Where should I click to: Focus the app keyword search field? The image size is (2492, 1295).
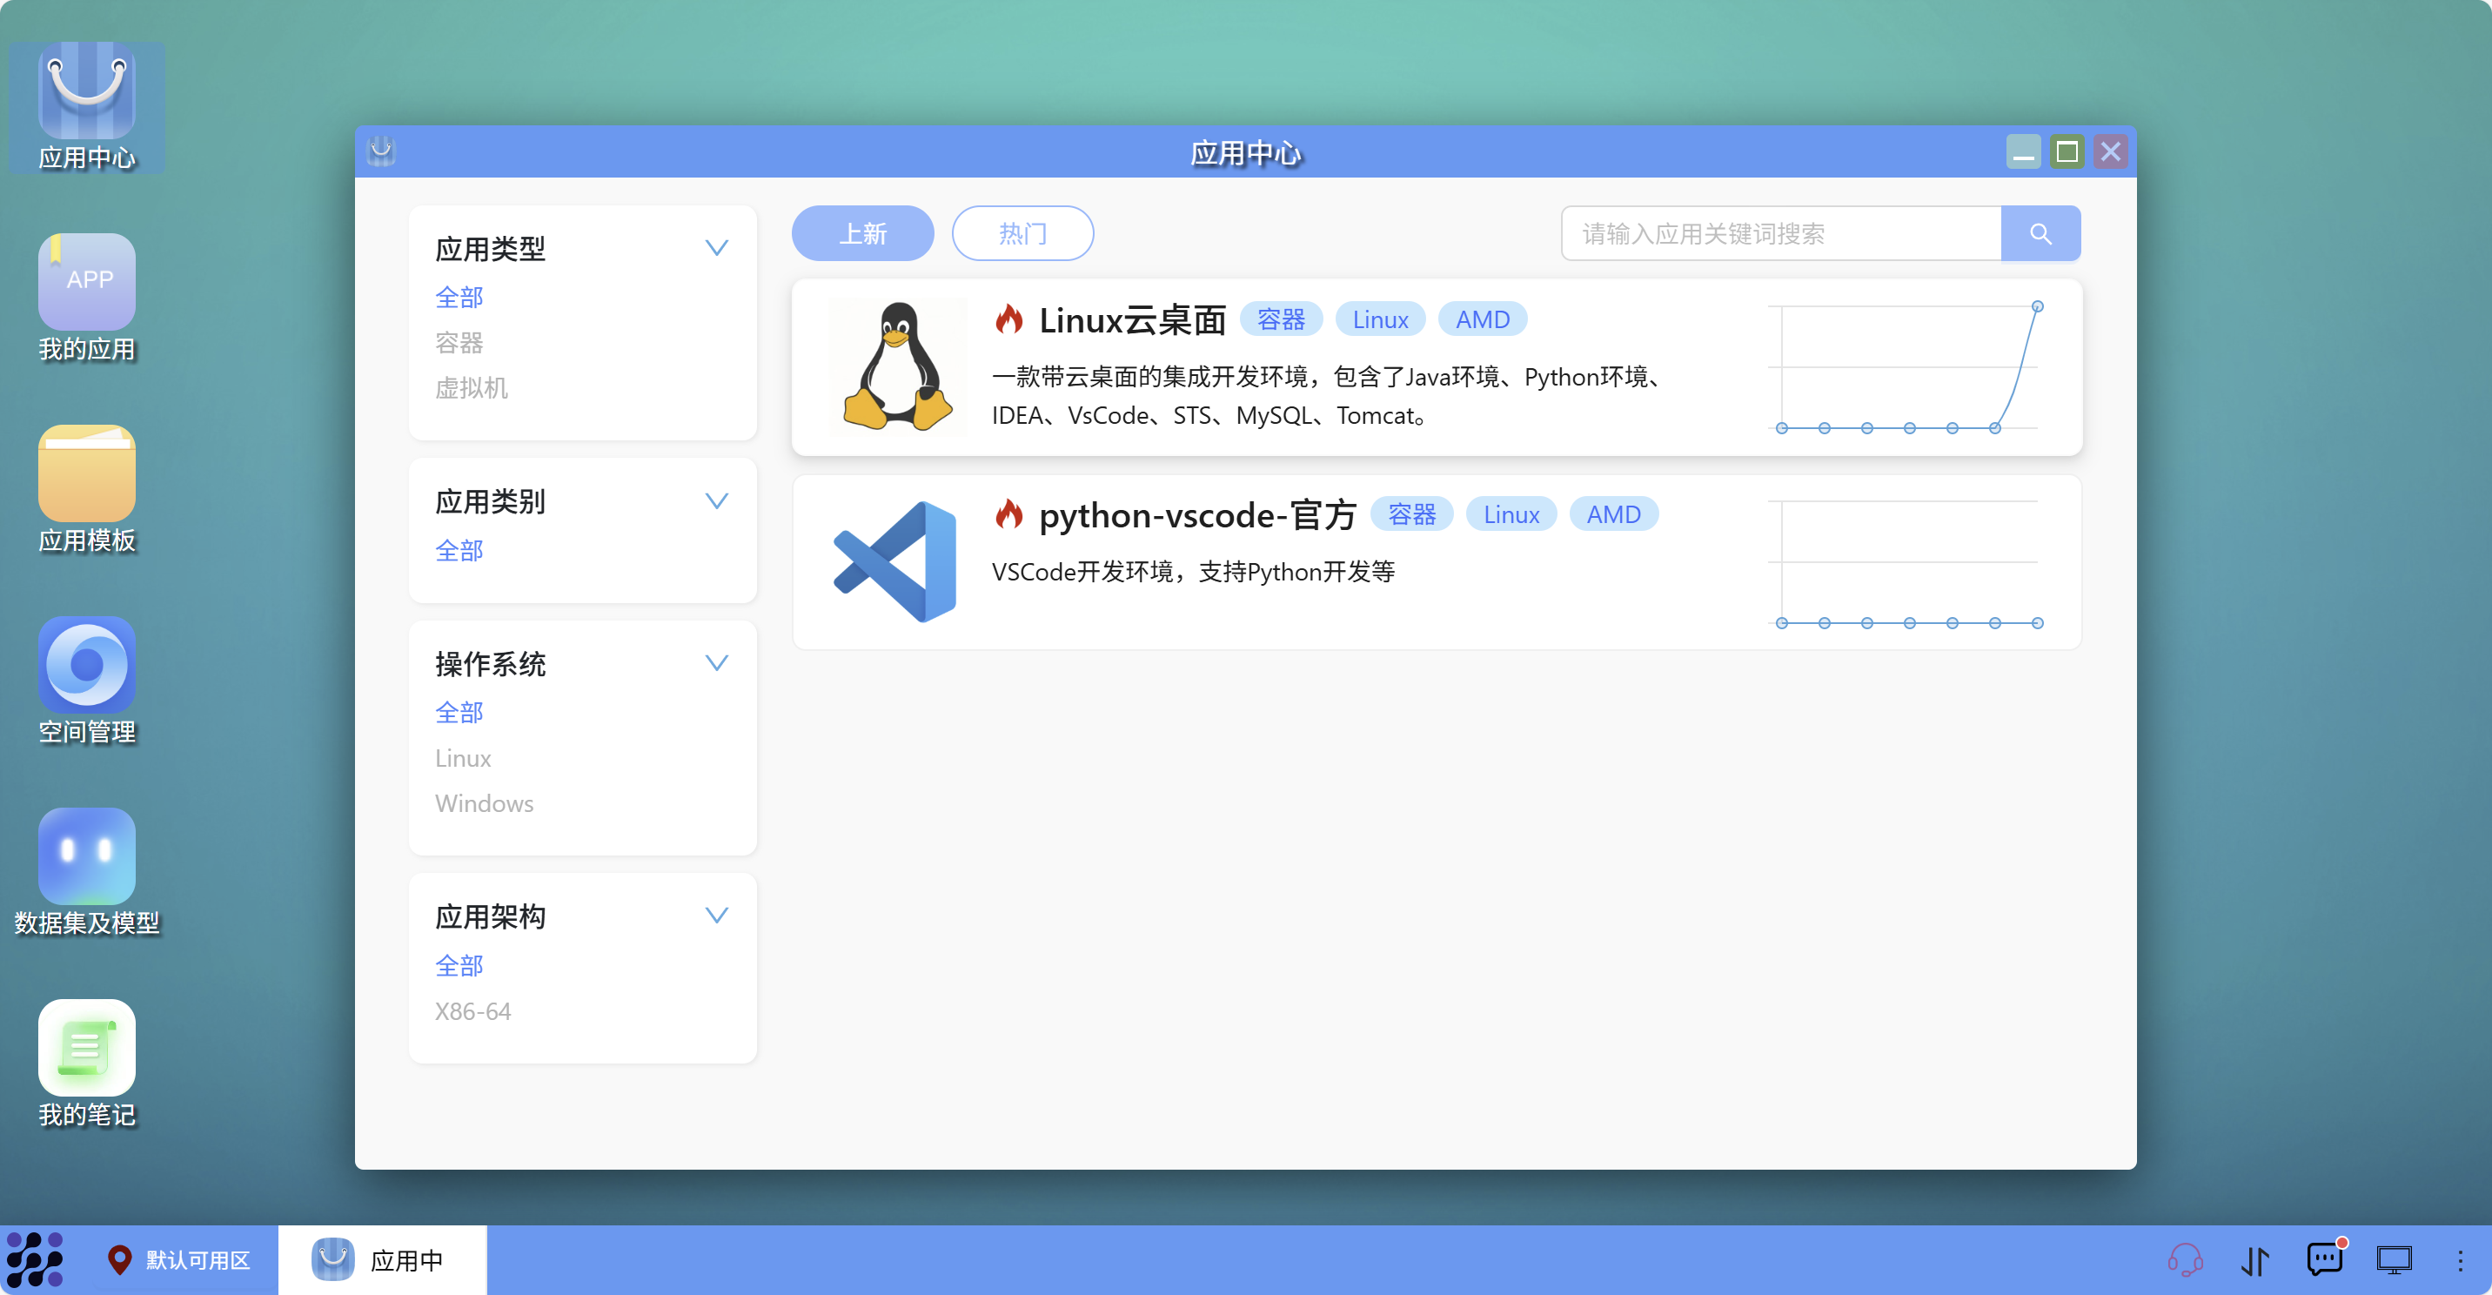click(x=1780, y=233)
